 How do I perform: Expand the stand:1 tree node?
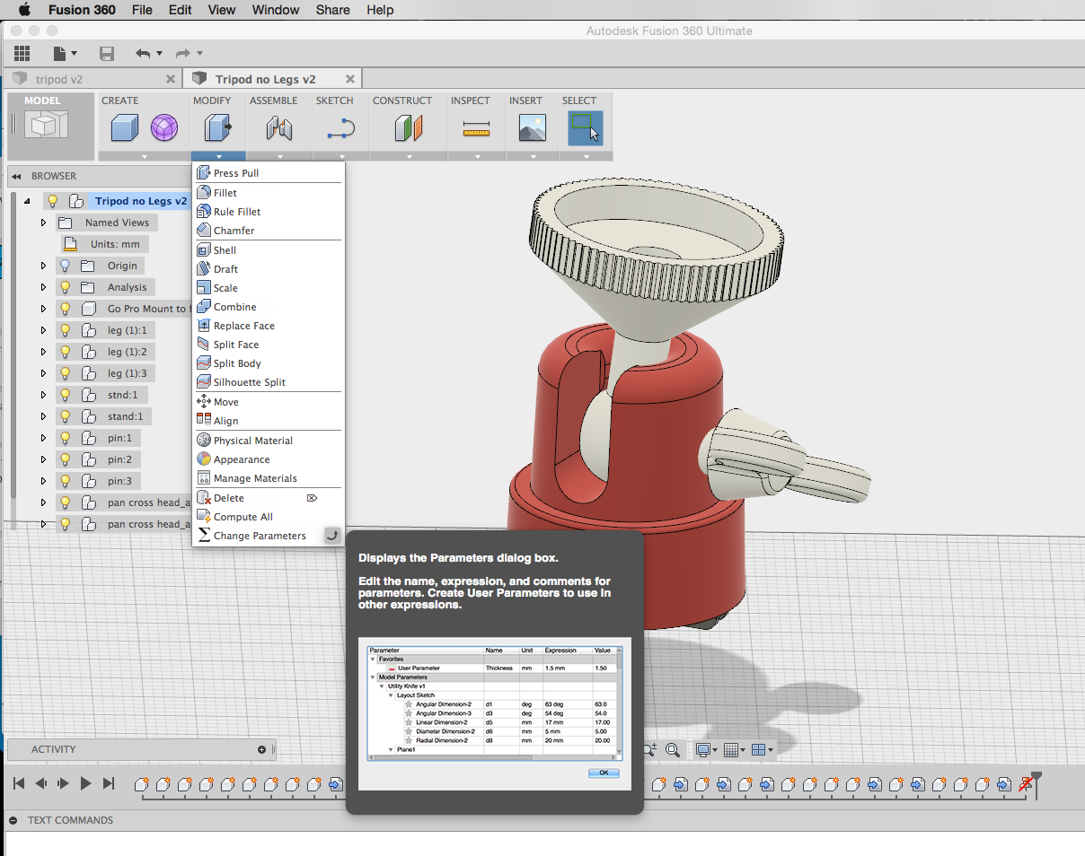click(43, 416)
